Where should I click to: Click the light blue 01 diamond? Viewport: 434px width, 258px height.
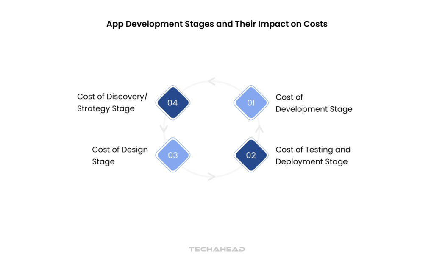251,103
